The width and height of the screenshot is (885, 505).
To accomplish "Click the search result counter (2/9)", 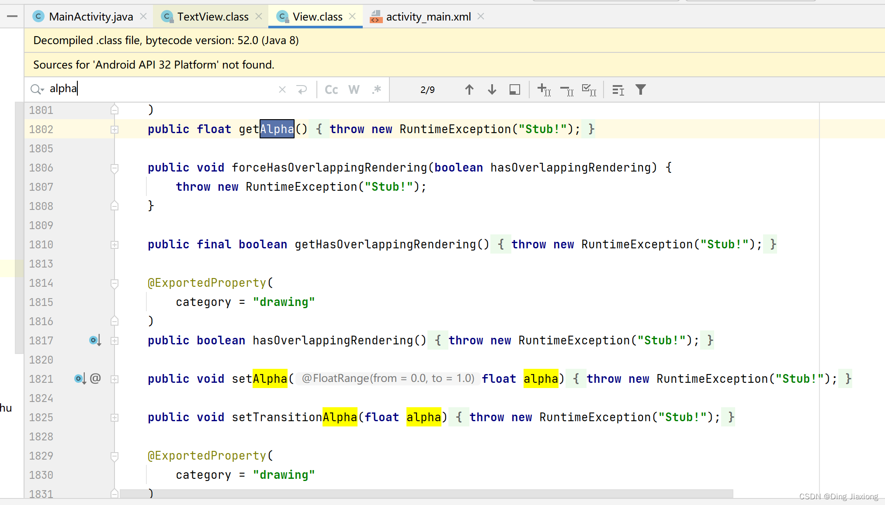I will point(427,89).
